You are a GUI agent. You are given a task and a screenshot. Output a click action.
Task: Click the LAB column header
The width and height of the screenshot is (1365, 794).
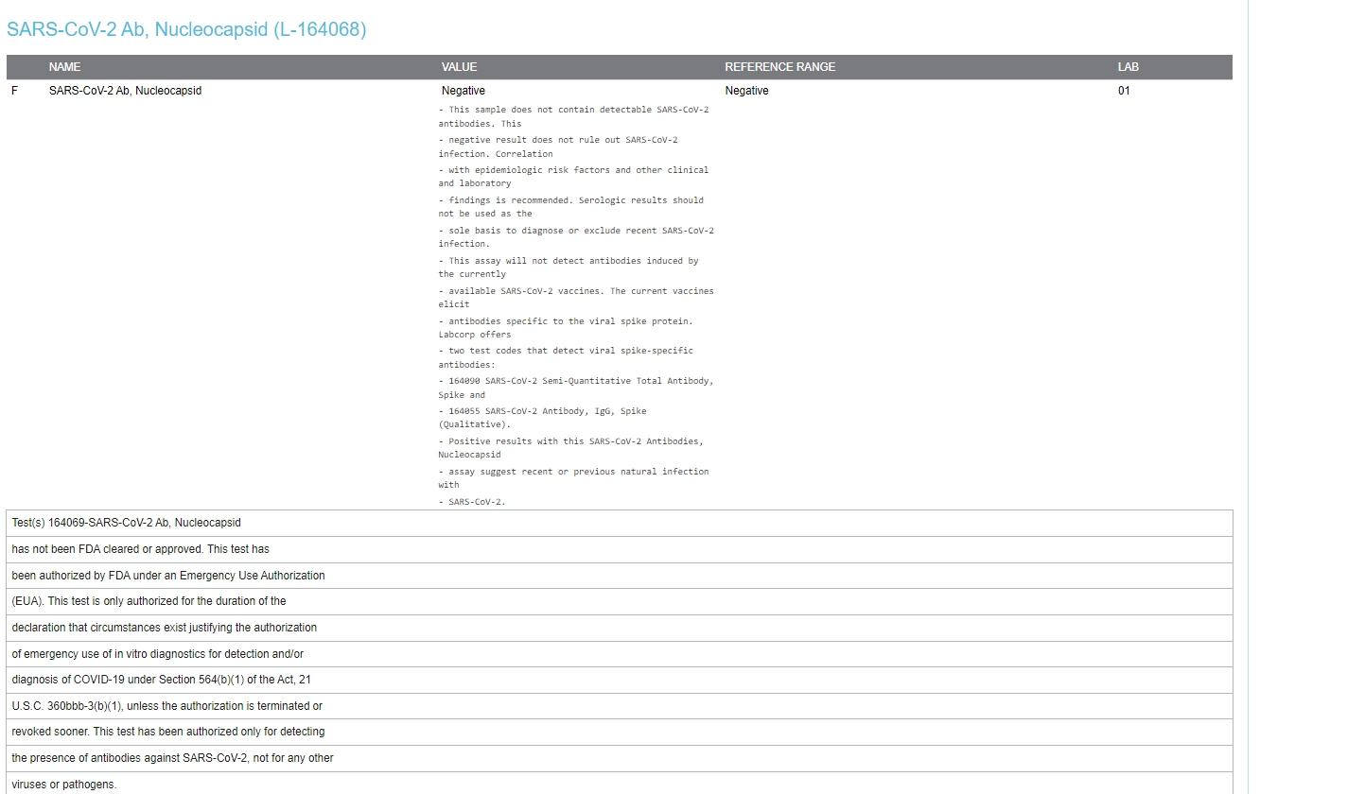pos(1128,67)
